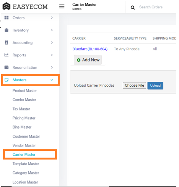Image resolution: width=179 pixels, height=187 pixels.
Task: Click the Masters note icon
Action: [7, 80]
